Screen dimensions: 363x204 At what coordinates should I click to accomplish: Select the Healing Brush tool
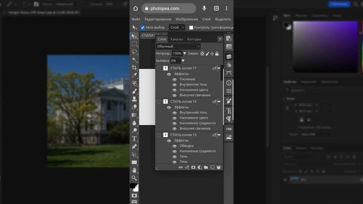click(134, 83)
